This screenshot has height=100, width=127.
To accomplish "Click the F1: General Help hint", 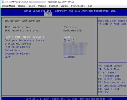I will click(x=110, y=79).
